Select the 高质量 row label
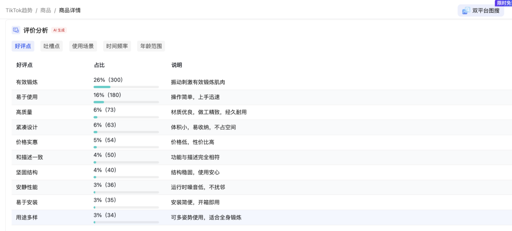 (24, 112)
